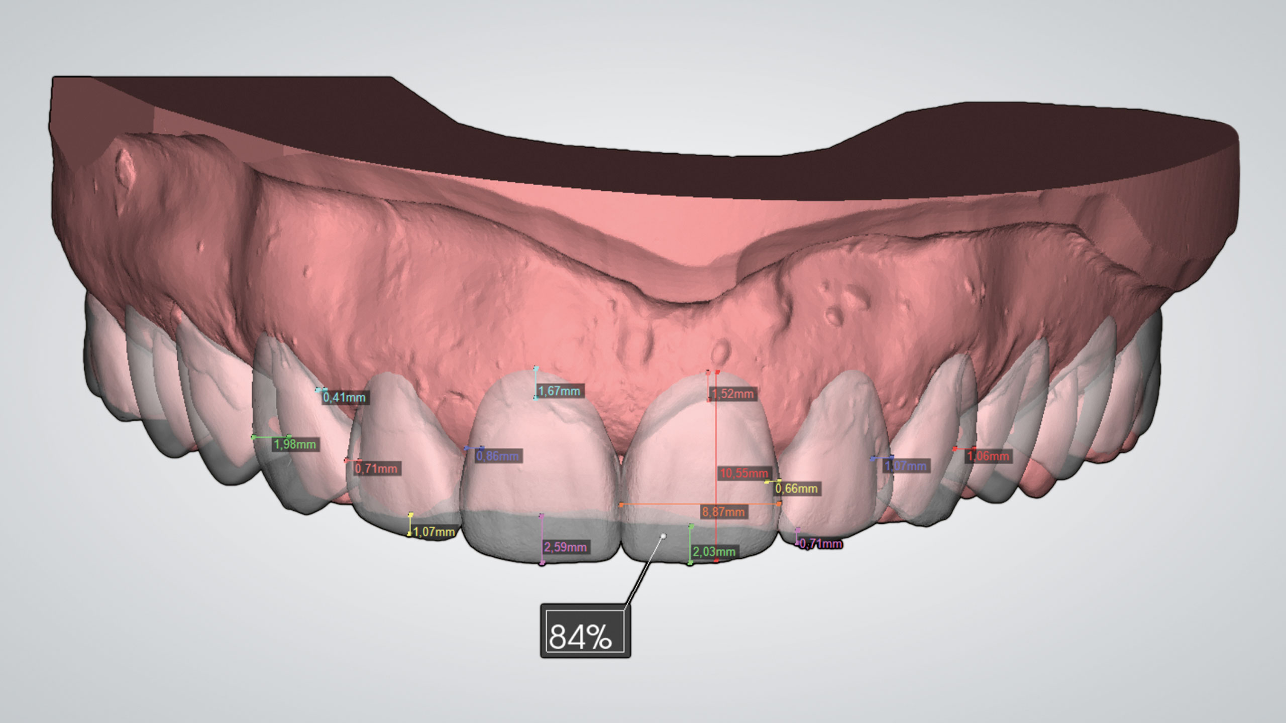Screen dimensions: 1286x723
Task: Select the 2,03mm green measurement label
Action: (714, 552)
